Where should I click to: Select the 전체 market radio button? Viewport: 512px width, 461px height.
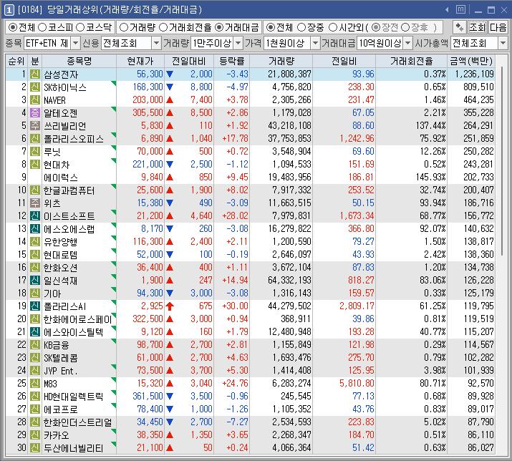coord(12,27)
